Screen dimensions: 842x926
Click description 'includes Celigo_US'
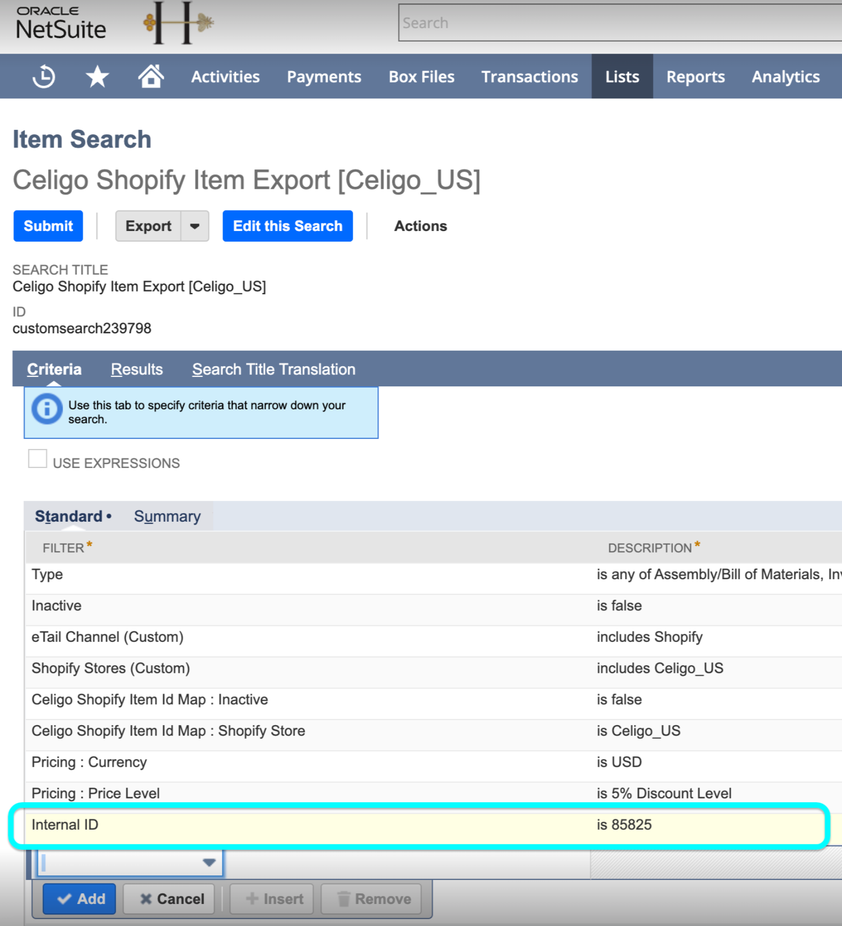click(660, 668)
